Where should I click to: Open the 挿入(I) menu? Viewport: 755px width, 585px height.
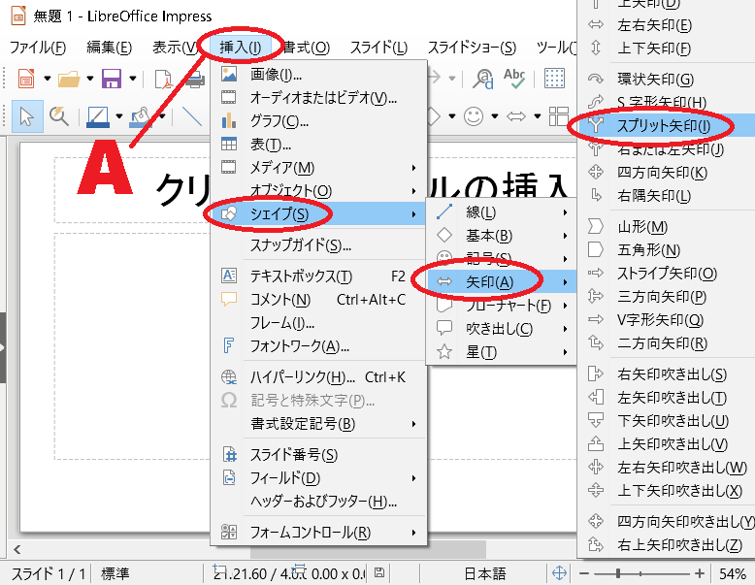tap(241, 48)
